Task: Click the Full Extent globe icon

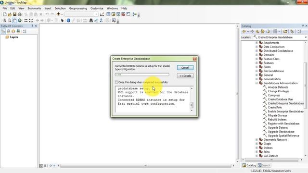Action: [20, 20]
